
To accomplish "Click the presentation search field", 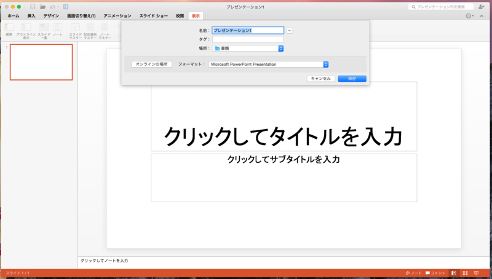I will coord(441,7).
